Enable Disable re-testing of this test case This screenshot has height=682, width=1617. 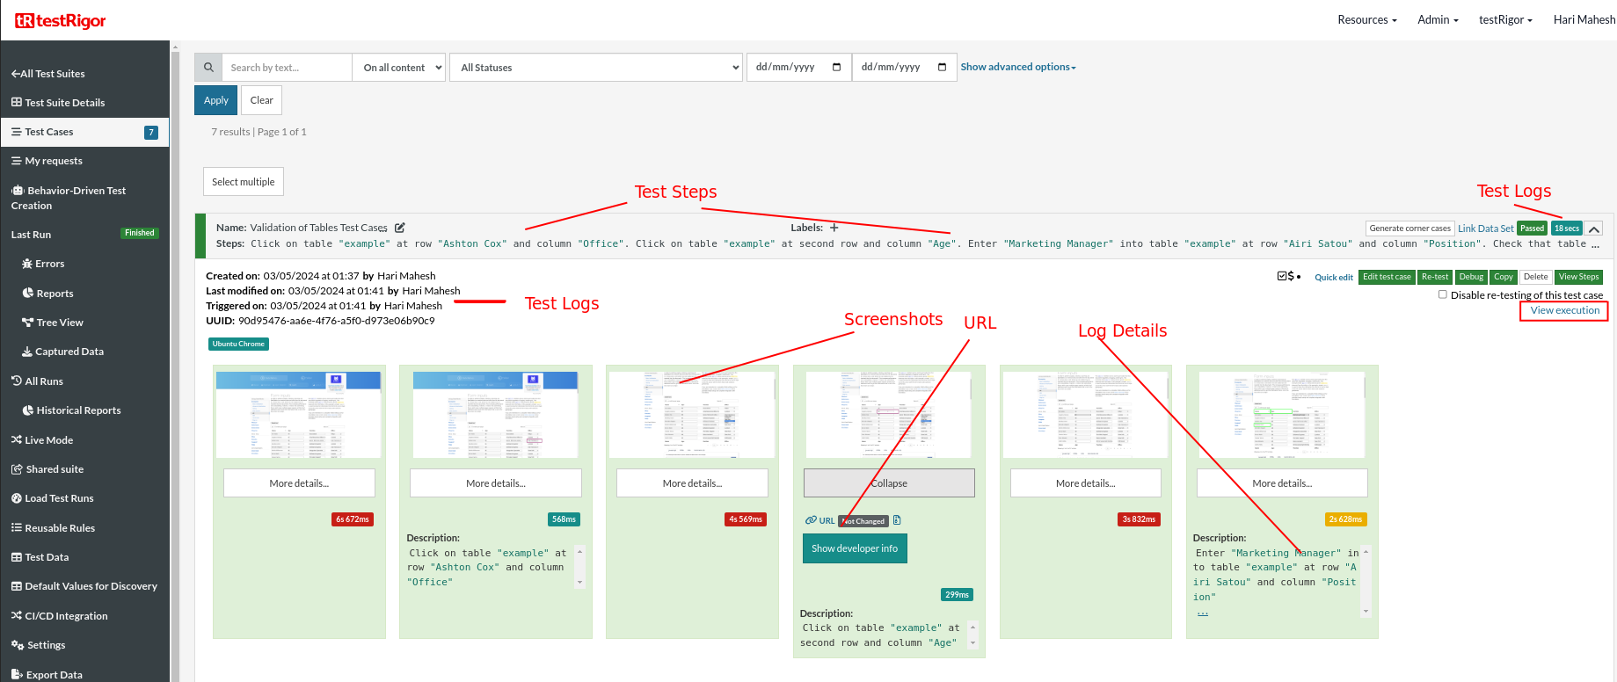point(1442,294)
